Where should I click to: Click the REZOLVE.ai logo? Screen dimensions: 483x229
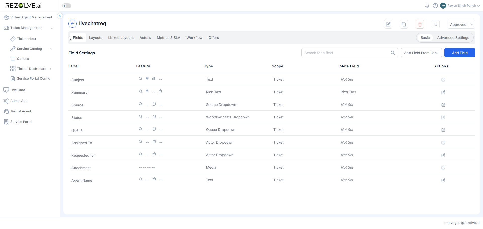coord(23,6)
